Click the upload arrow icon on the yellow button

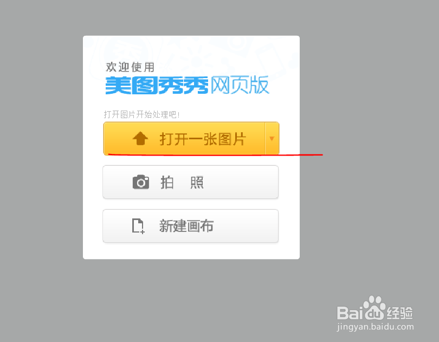[x=140, y=138]
